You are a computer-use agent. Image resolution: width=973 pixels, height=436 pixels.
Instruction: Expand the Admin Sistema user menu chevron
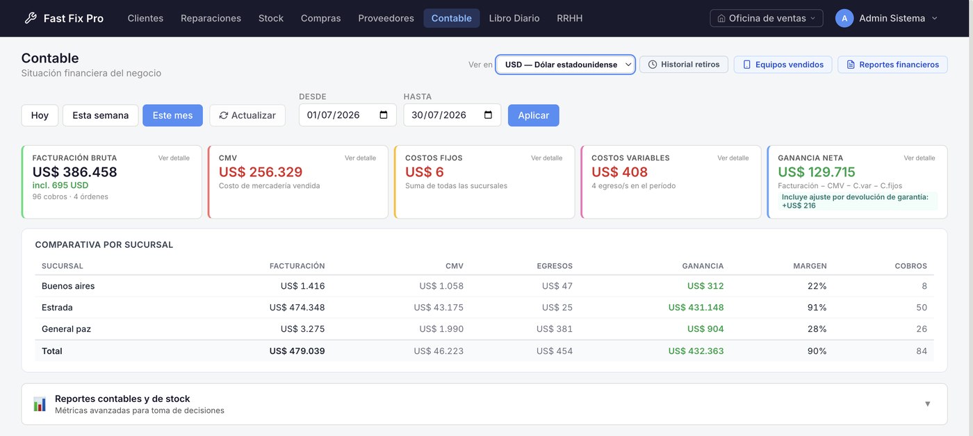coord(934,19)
